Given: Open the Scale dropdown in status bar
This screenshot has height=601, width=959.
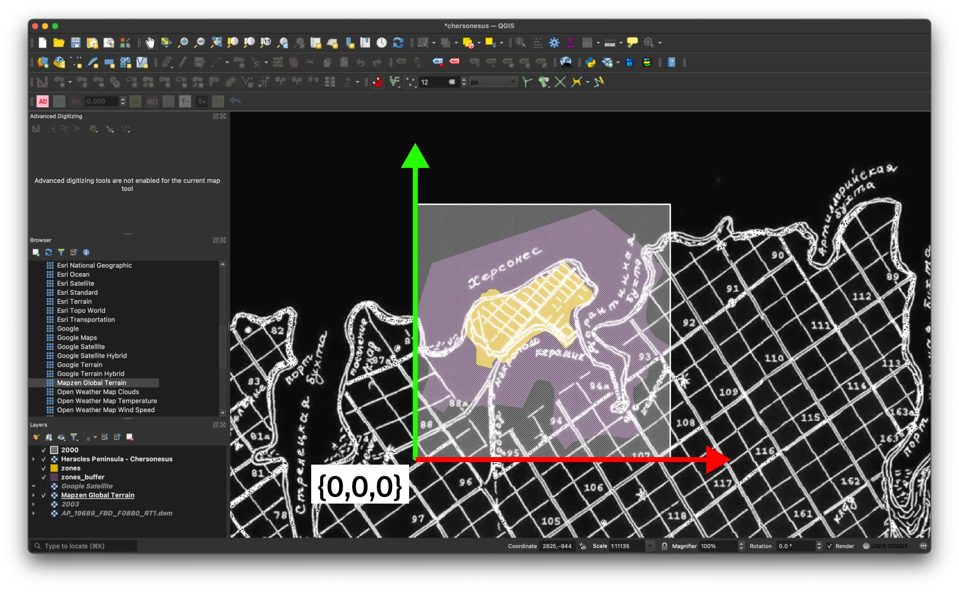Looking at the screenshot, I should (x=650, y=546).
